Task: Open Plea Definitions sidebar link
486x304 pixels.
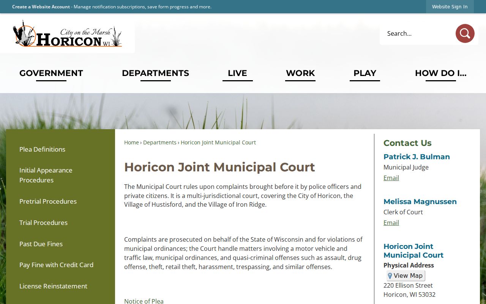Action: click(x=42, y=149)
